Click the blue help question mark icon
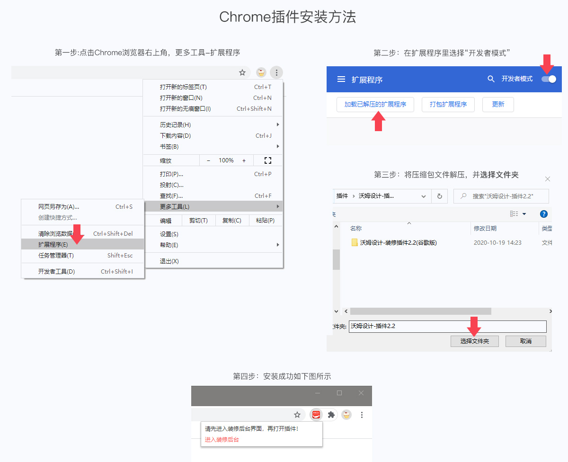Image resolution: width=568 pixels, height=462 pixels. 544,214
